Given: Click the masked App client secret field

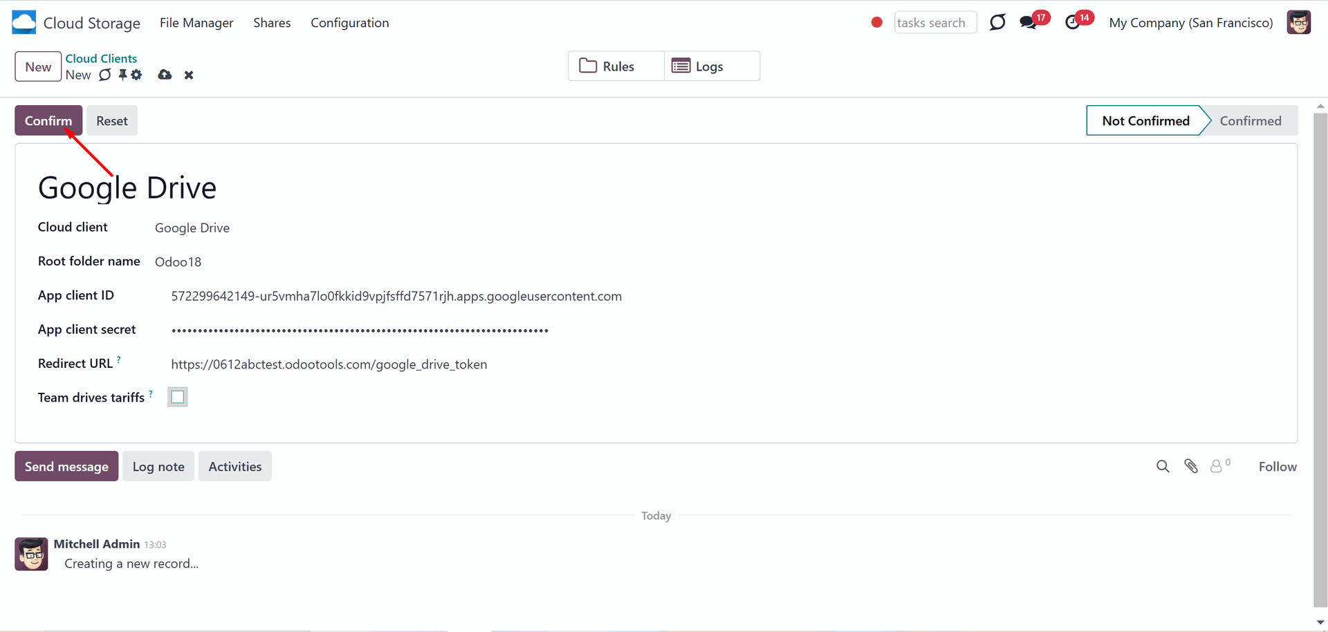Looking at the screenshot, I should point(360,331).
